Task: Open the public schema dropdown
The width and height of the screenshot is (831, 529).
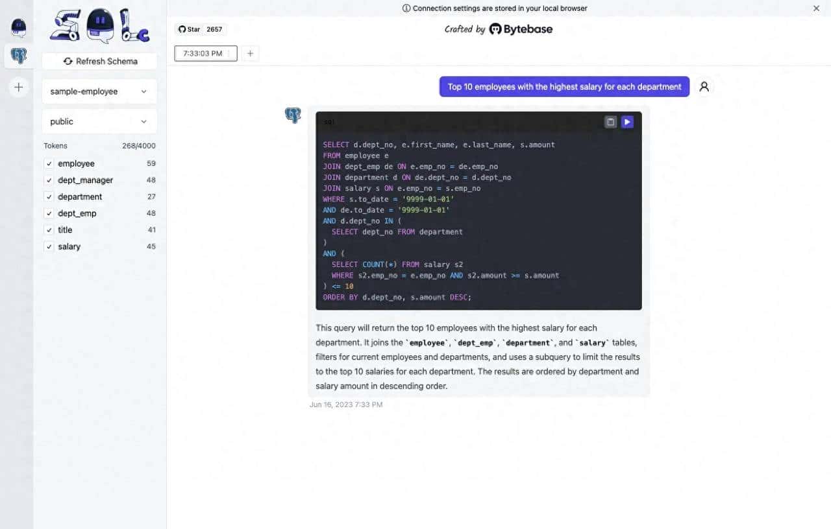Action: tap(99, 121)
